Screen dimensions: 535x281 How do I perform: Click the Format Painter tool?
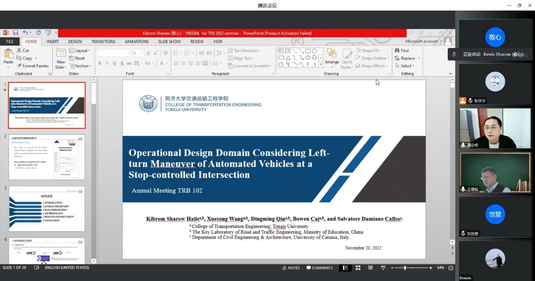click(32, 66)
